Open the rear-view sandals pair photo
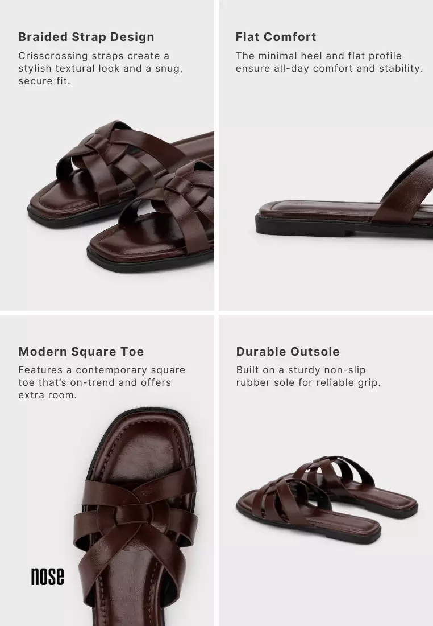 (327, 499)
